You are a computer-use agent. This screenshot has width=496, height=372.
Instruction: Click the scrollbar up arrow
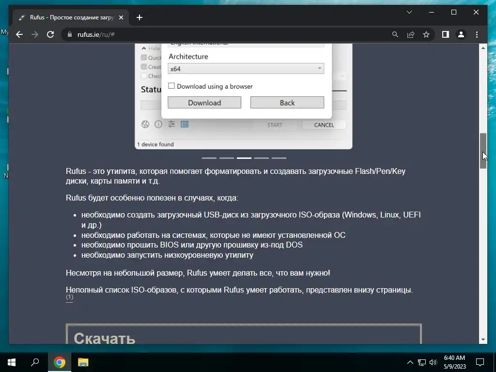[x=483, y=48]
